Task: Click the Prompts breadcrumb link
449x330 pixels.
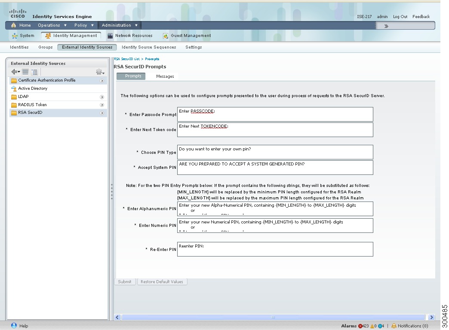Action: [152, 59]
